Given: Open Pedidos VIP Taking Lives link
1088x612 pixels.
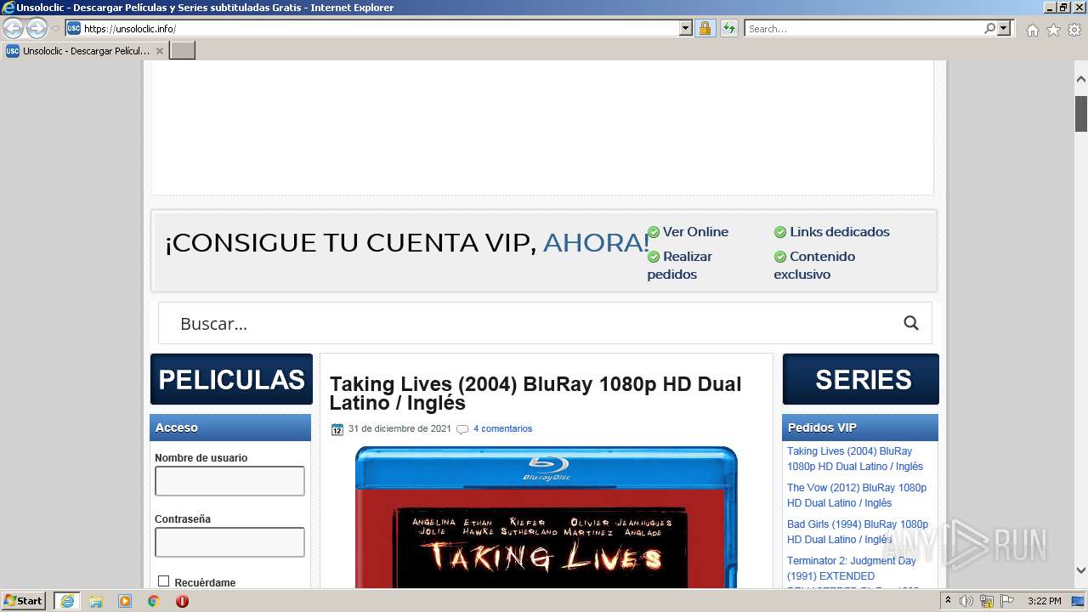Looking at the screenshot, I should (854, 459).
